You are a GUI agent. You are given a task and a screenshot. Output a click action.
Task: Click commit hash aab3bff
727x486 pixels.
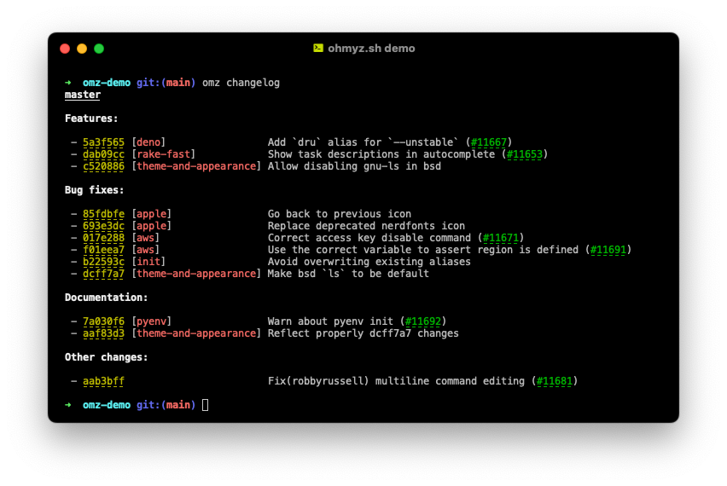point(103,381)
